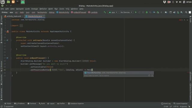The height and width of the screenshot is (108, 192).
Task: Click the volume tray icon
Action: click(x=180, y=2)
